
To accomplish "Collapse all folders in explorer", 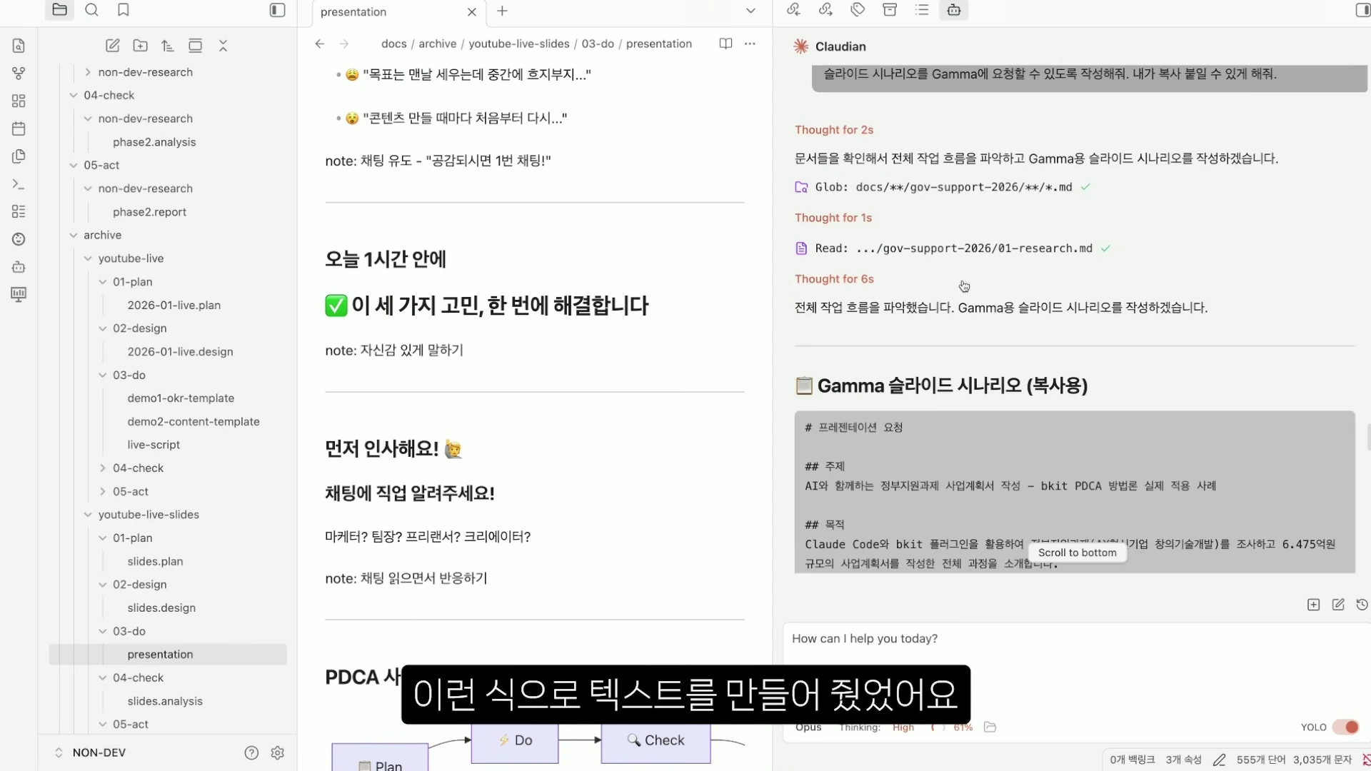I will [223, 46].
